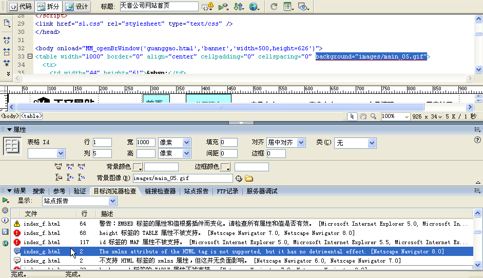Open the 背景颜色 color swatch
Viewport: 483px width, 278px height.
pos(138,167)
